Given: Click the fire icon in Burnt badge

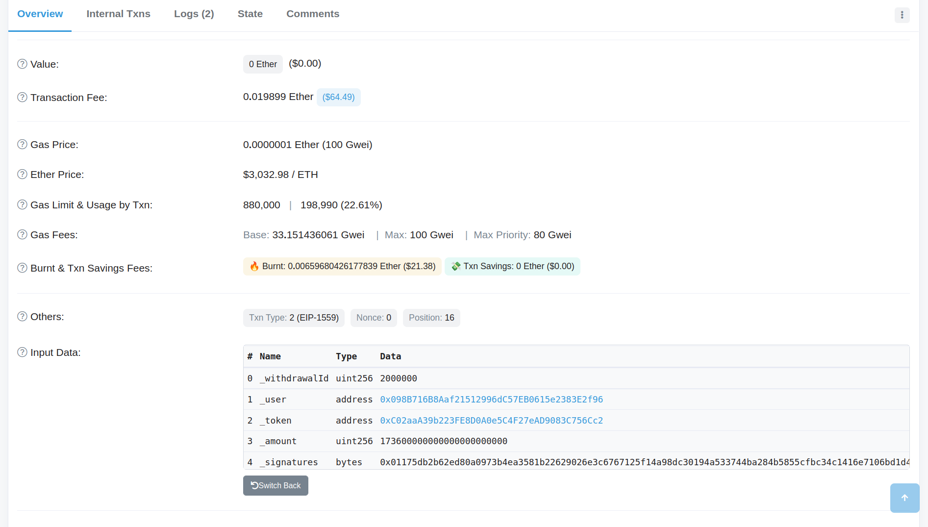Looking at the screenshot, I should (254, 266).
